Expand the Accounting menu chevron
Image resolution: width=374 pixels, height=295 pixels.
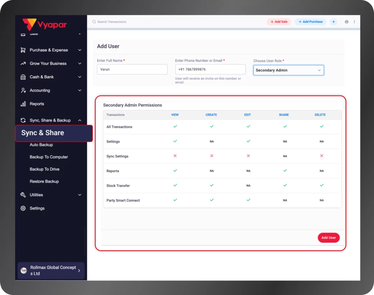coord(80,90)
